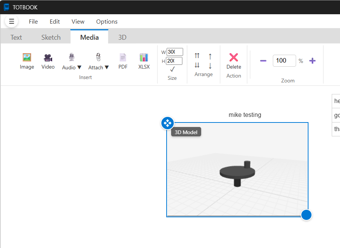This screenshot has height=248, width=340.
Task: Apply size with the checkmark
Action: (172, 69)
